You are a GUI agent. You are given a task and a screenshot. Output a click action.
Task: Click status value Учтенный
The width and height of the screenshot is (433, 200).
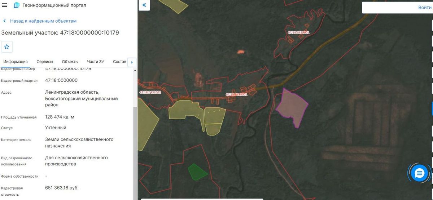56,128
